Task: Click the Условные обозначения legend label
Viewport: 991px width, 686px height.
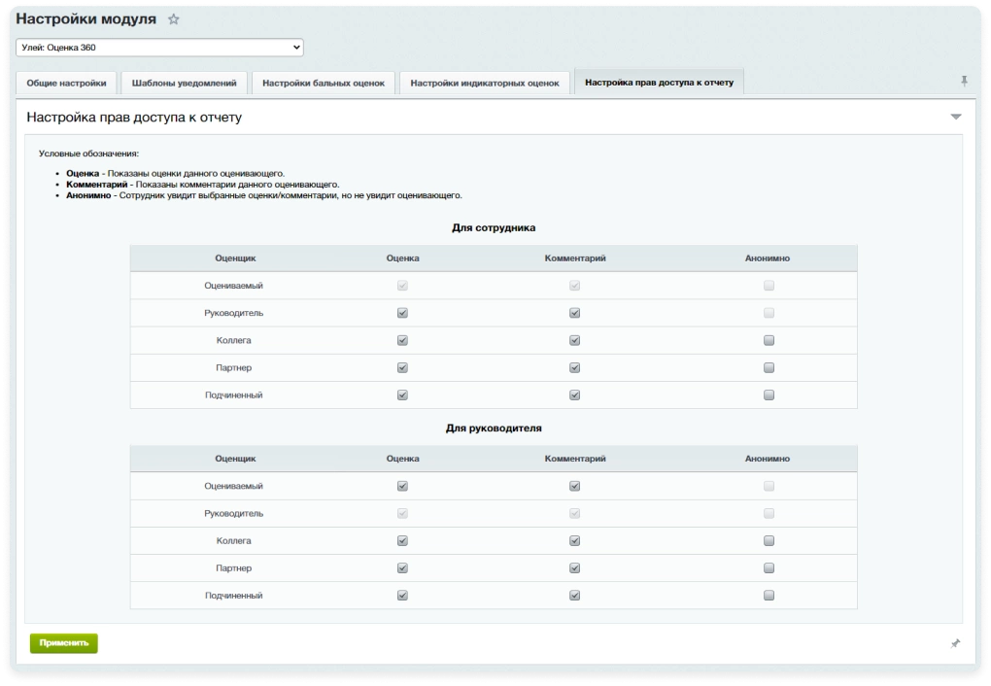Action: click(x=88, y=154)
